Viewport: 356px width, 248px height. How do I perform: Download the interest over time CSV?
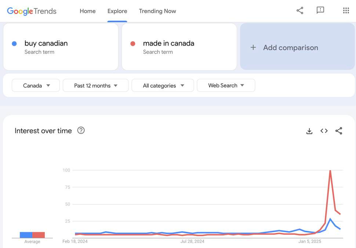coord(309,131)
